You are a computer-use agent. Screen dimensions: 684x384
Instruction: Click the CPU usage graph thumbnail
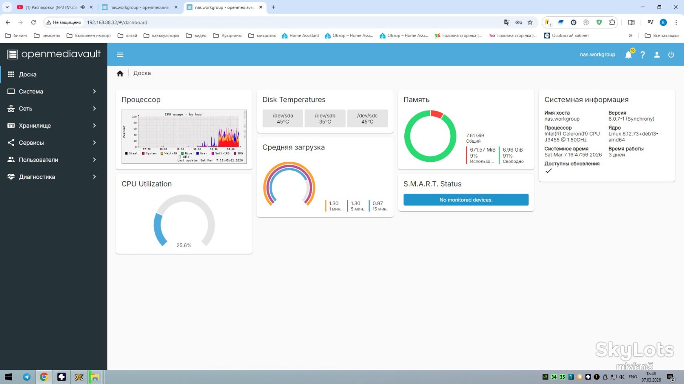184,137
